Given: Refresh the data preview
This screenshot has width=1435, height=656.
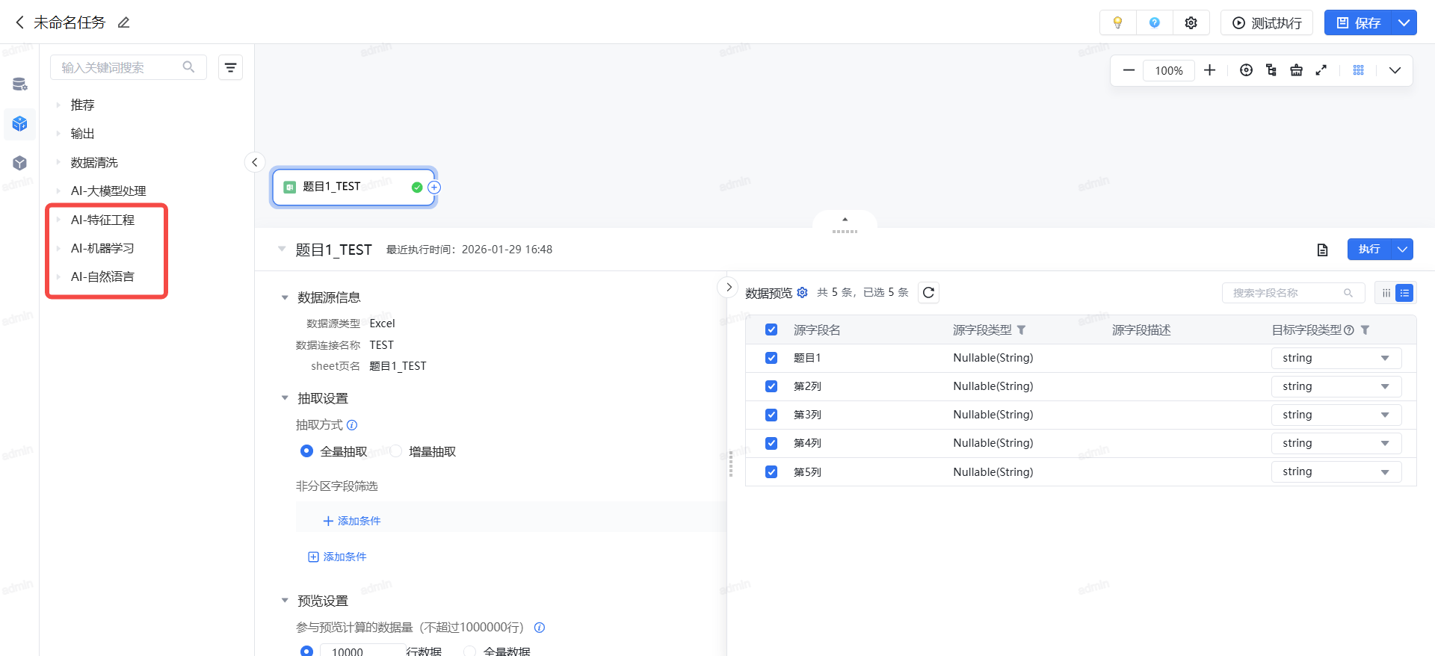Looking at the screenshot, I should pos(928,293).
